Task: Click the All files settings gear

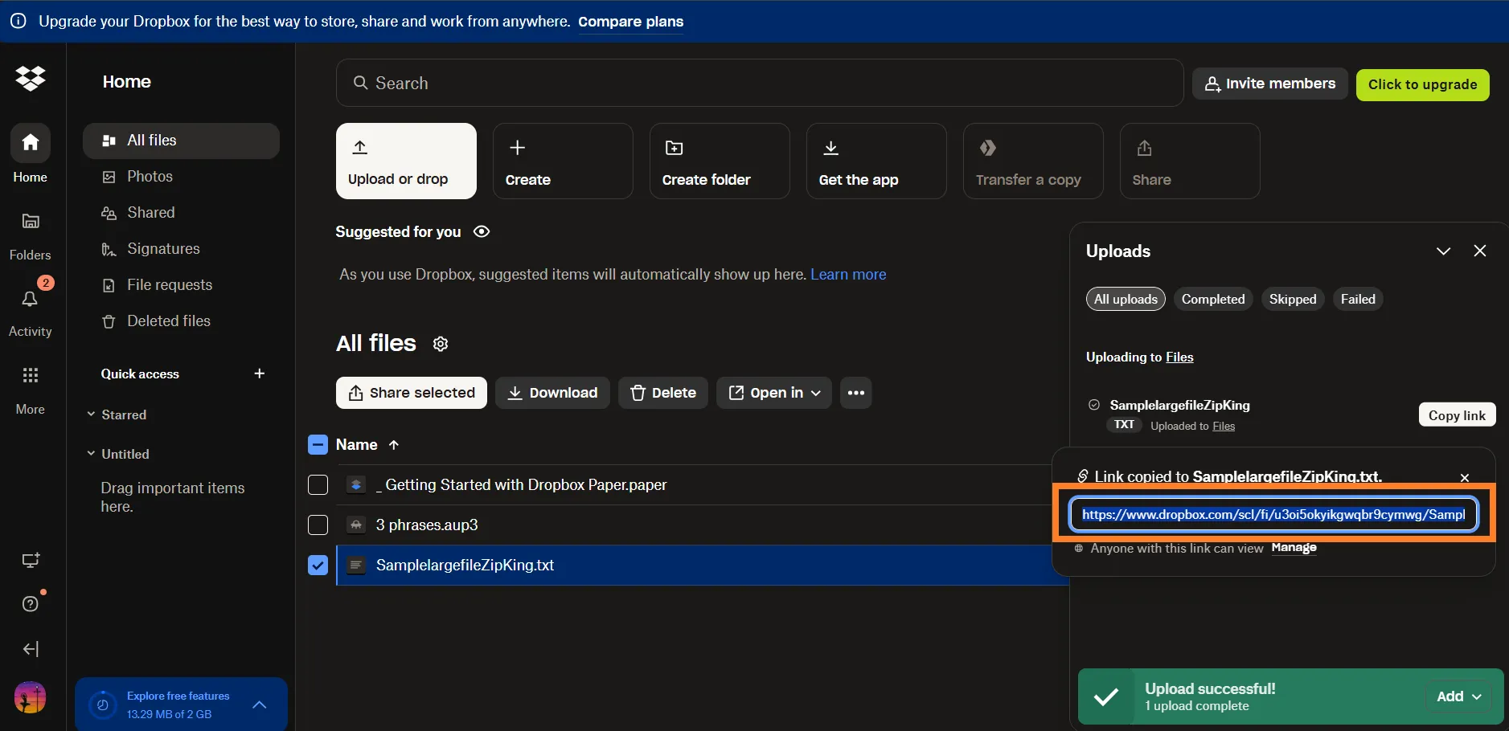Action: [441, 344]
